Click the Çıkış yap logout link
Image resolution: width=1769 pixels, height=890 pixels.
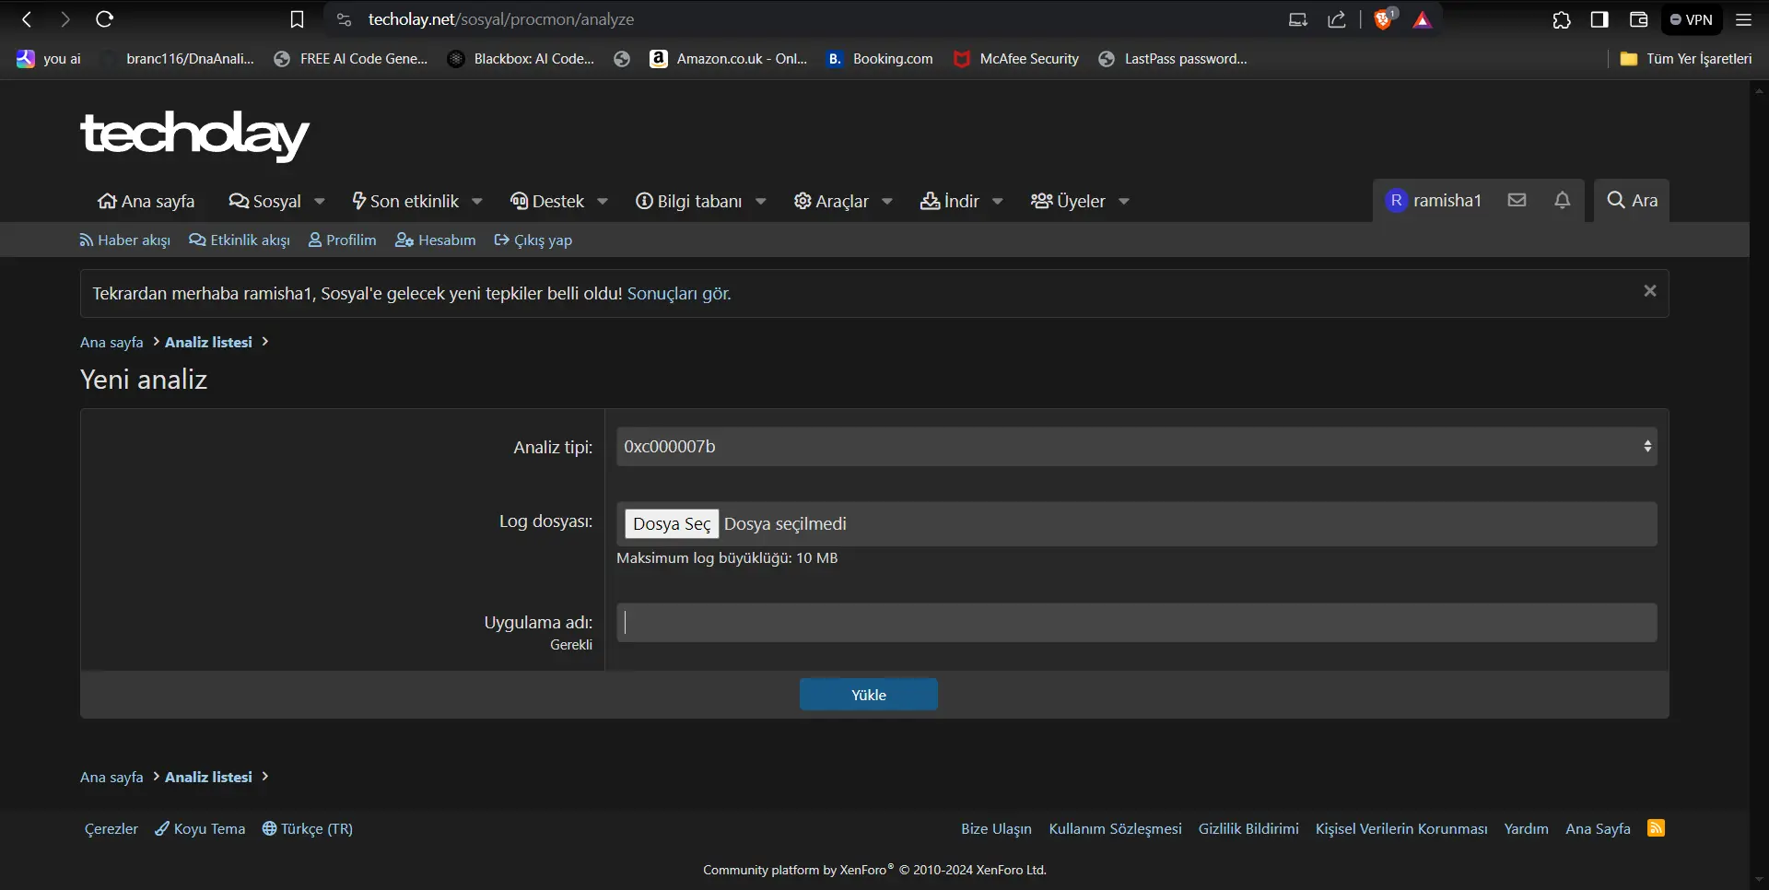point(533,240)
